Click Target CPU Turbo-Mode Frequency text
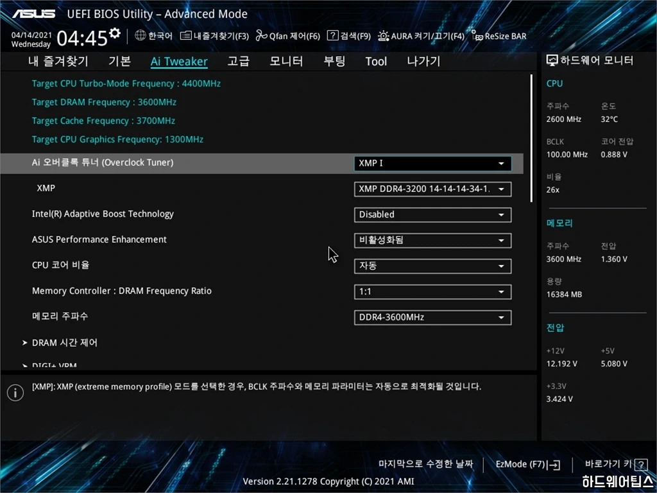Screen dimensions: 657x493 (x=126, y=83)
